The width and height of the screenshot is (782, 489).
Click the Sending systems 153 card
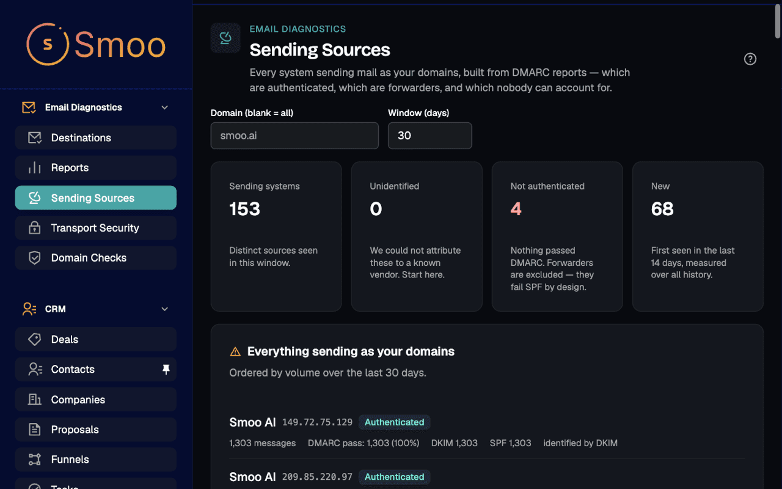click(x=276, y=237)
